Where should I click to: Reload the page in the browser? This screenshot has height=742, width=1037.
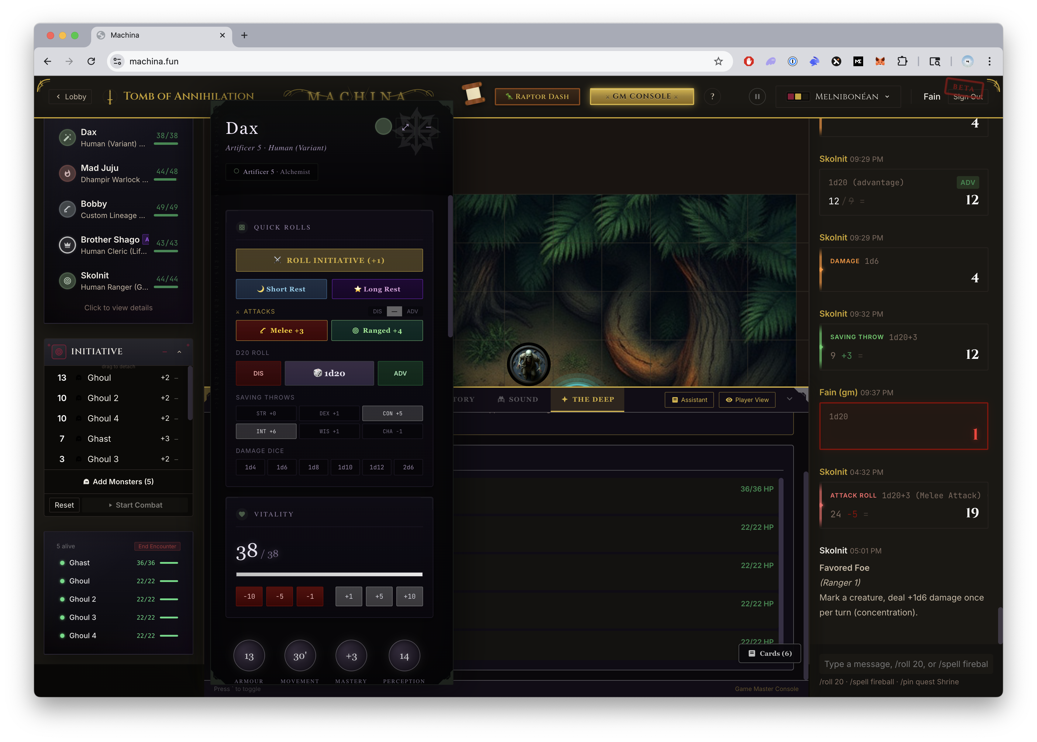pos(91,61)
